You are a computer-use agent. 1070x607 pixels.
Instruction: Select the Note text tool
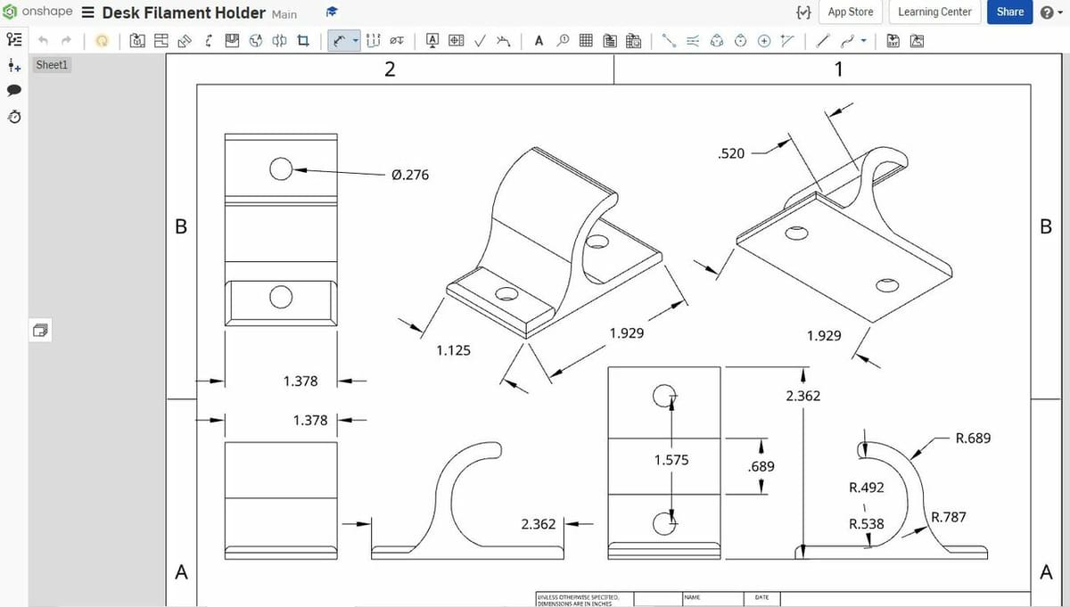pos(539,41)
